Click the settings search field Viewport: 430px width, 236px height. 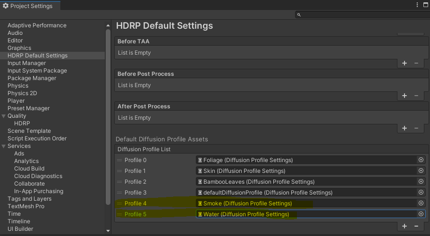361,15
